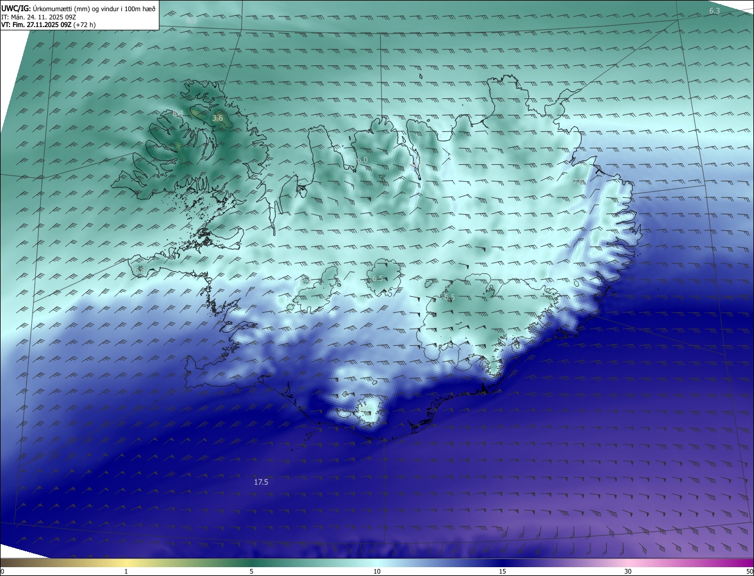Click the 6.3 value in the top-right corner
Image resolution: width=754 pixels, height=576 pixels.
[x=715, y=11]
